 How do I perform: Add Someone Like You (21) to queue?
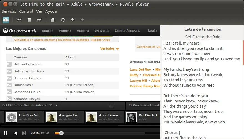[9, 78]
